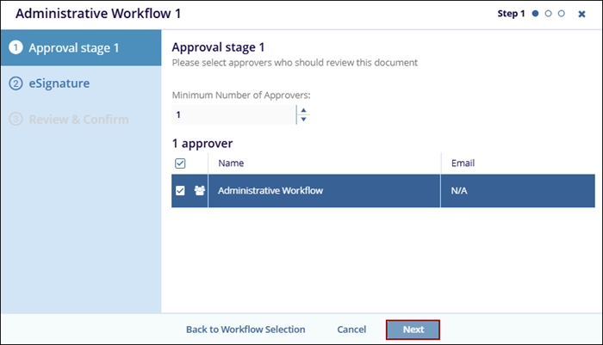Click the group icon in approver row
Image resolution: width=603 pixels, height=345 pixels.
pos(199,190)
